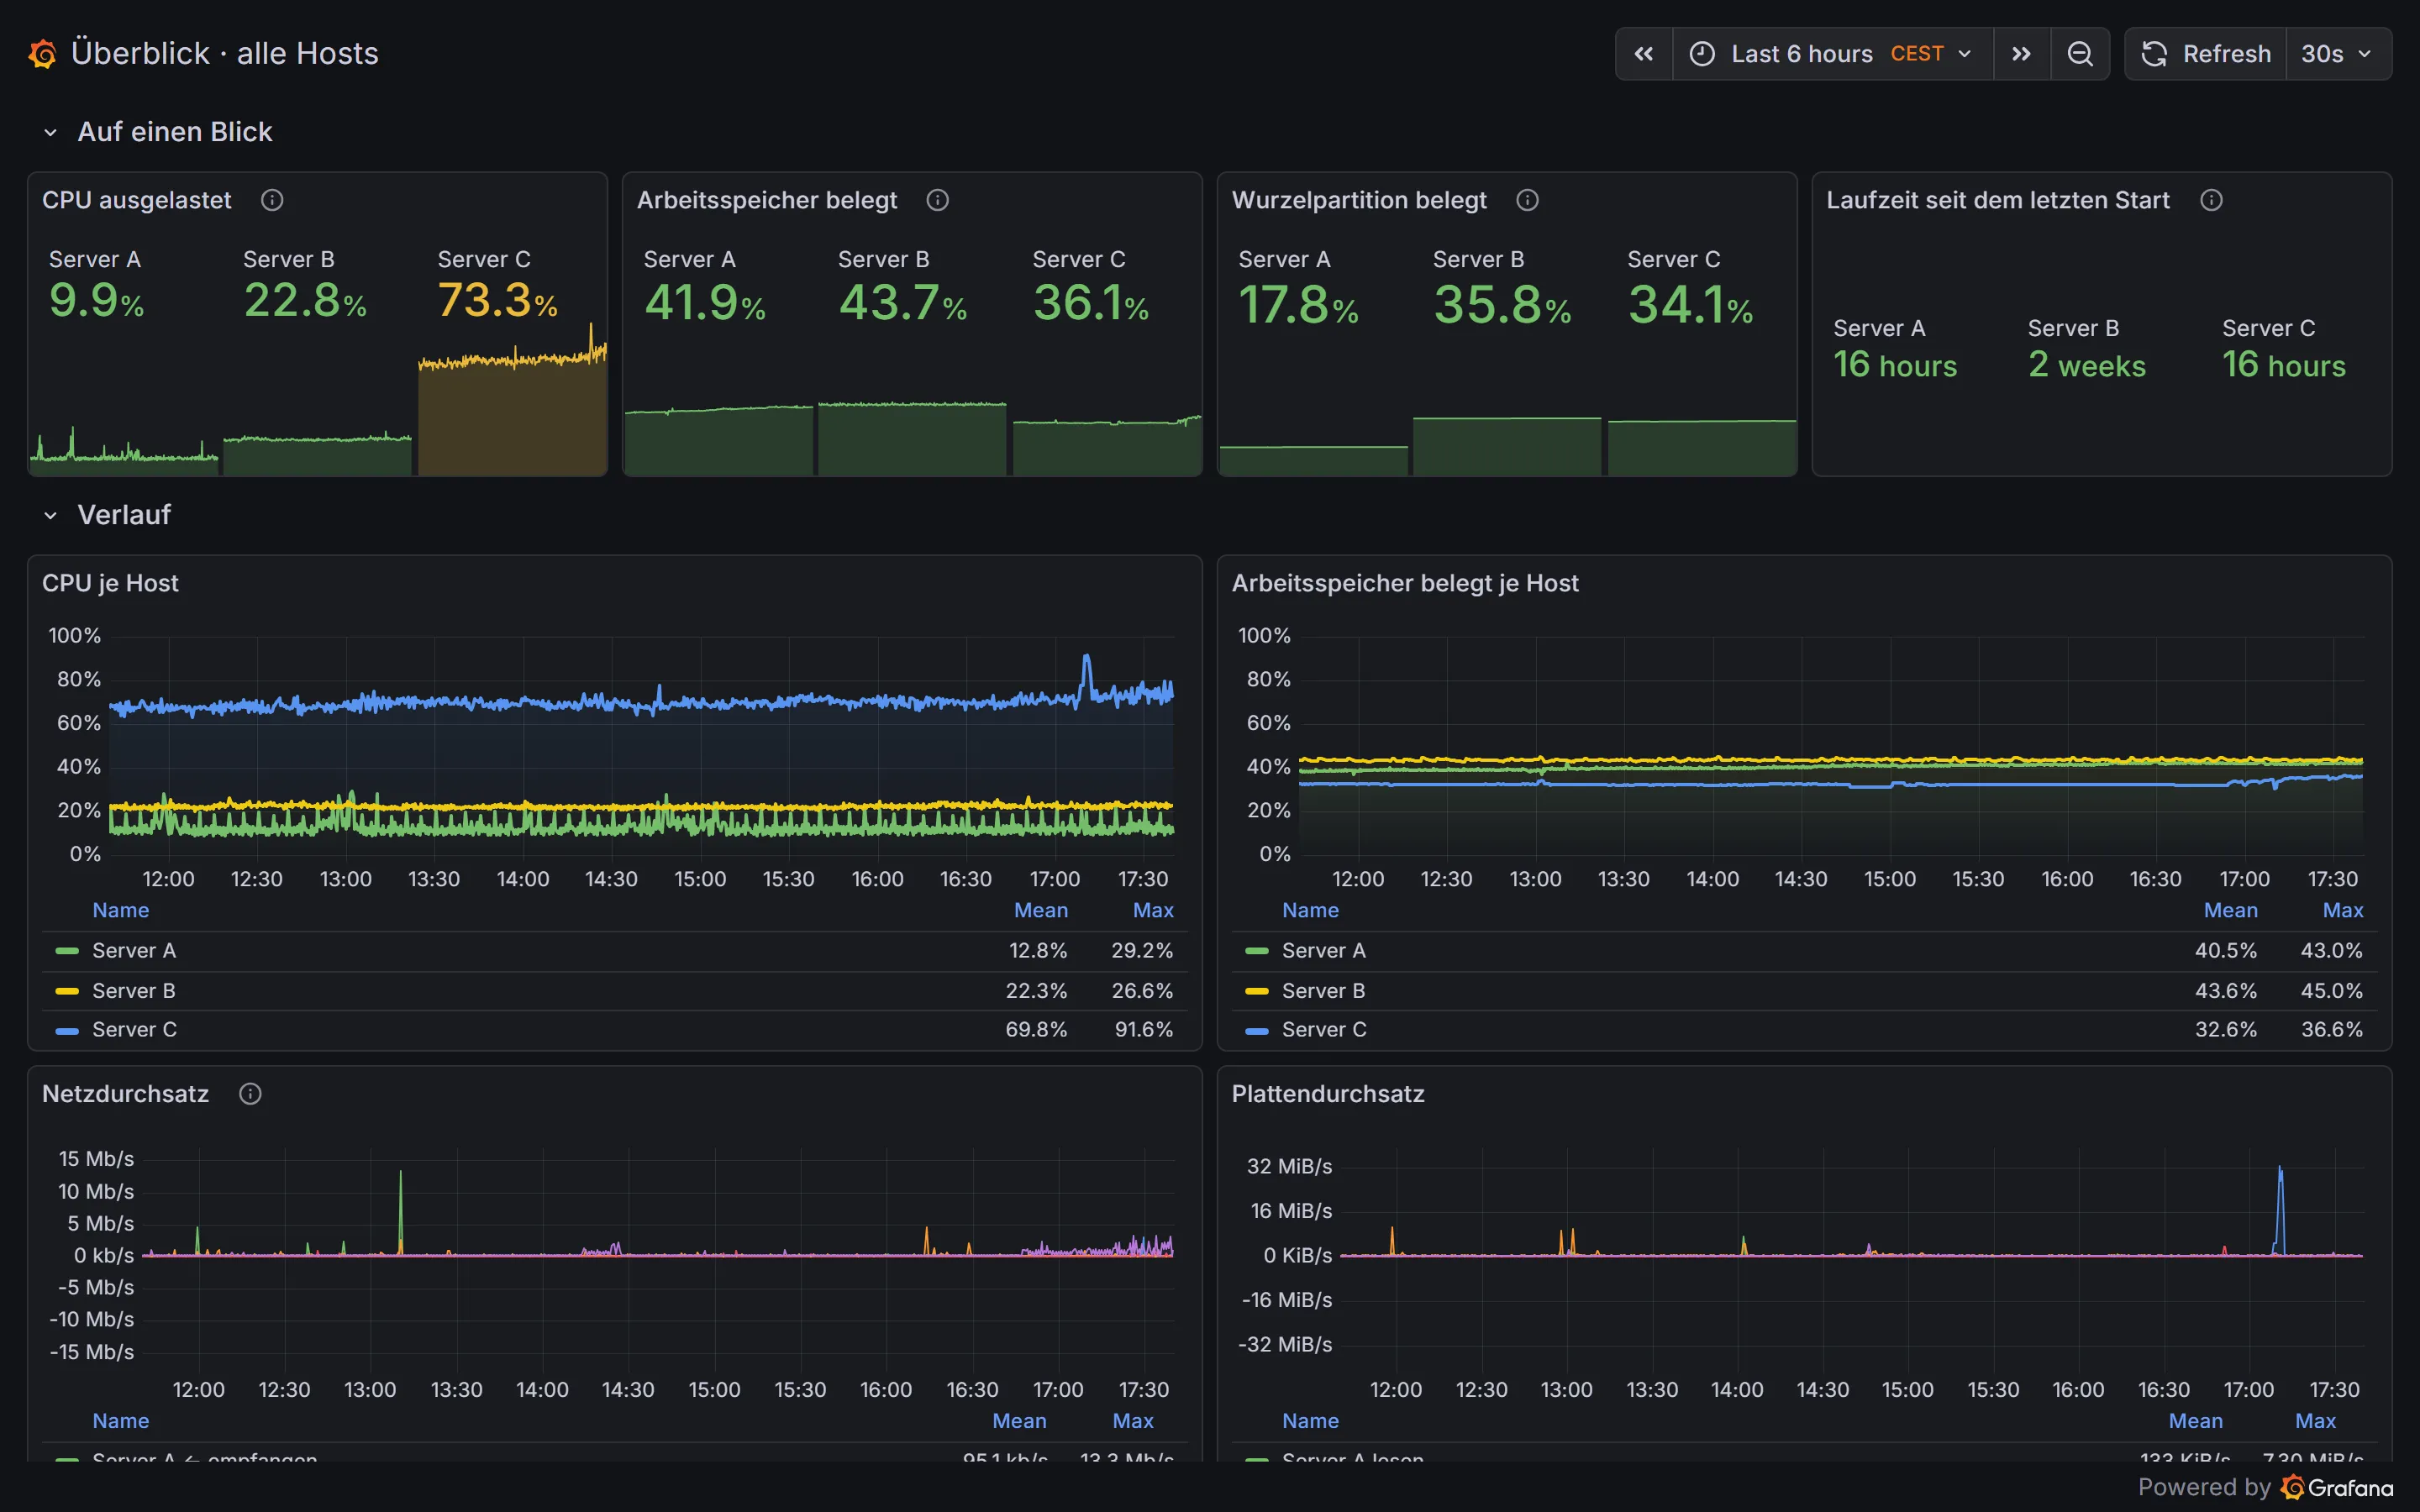
Task: Sort Arbeitsspeicher je Host legend by Max
Action: [x=2343, y=910]
